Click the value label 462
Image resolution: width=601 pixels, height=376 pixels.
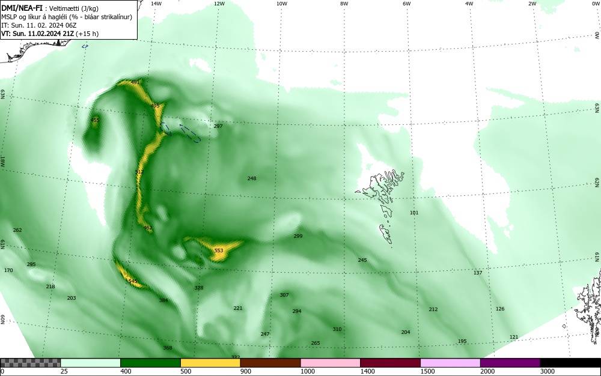(x=148, y=228)
